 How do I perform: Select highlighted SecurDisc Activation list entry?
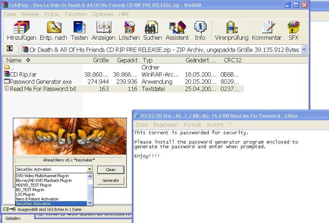click(x=51, y=204)
